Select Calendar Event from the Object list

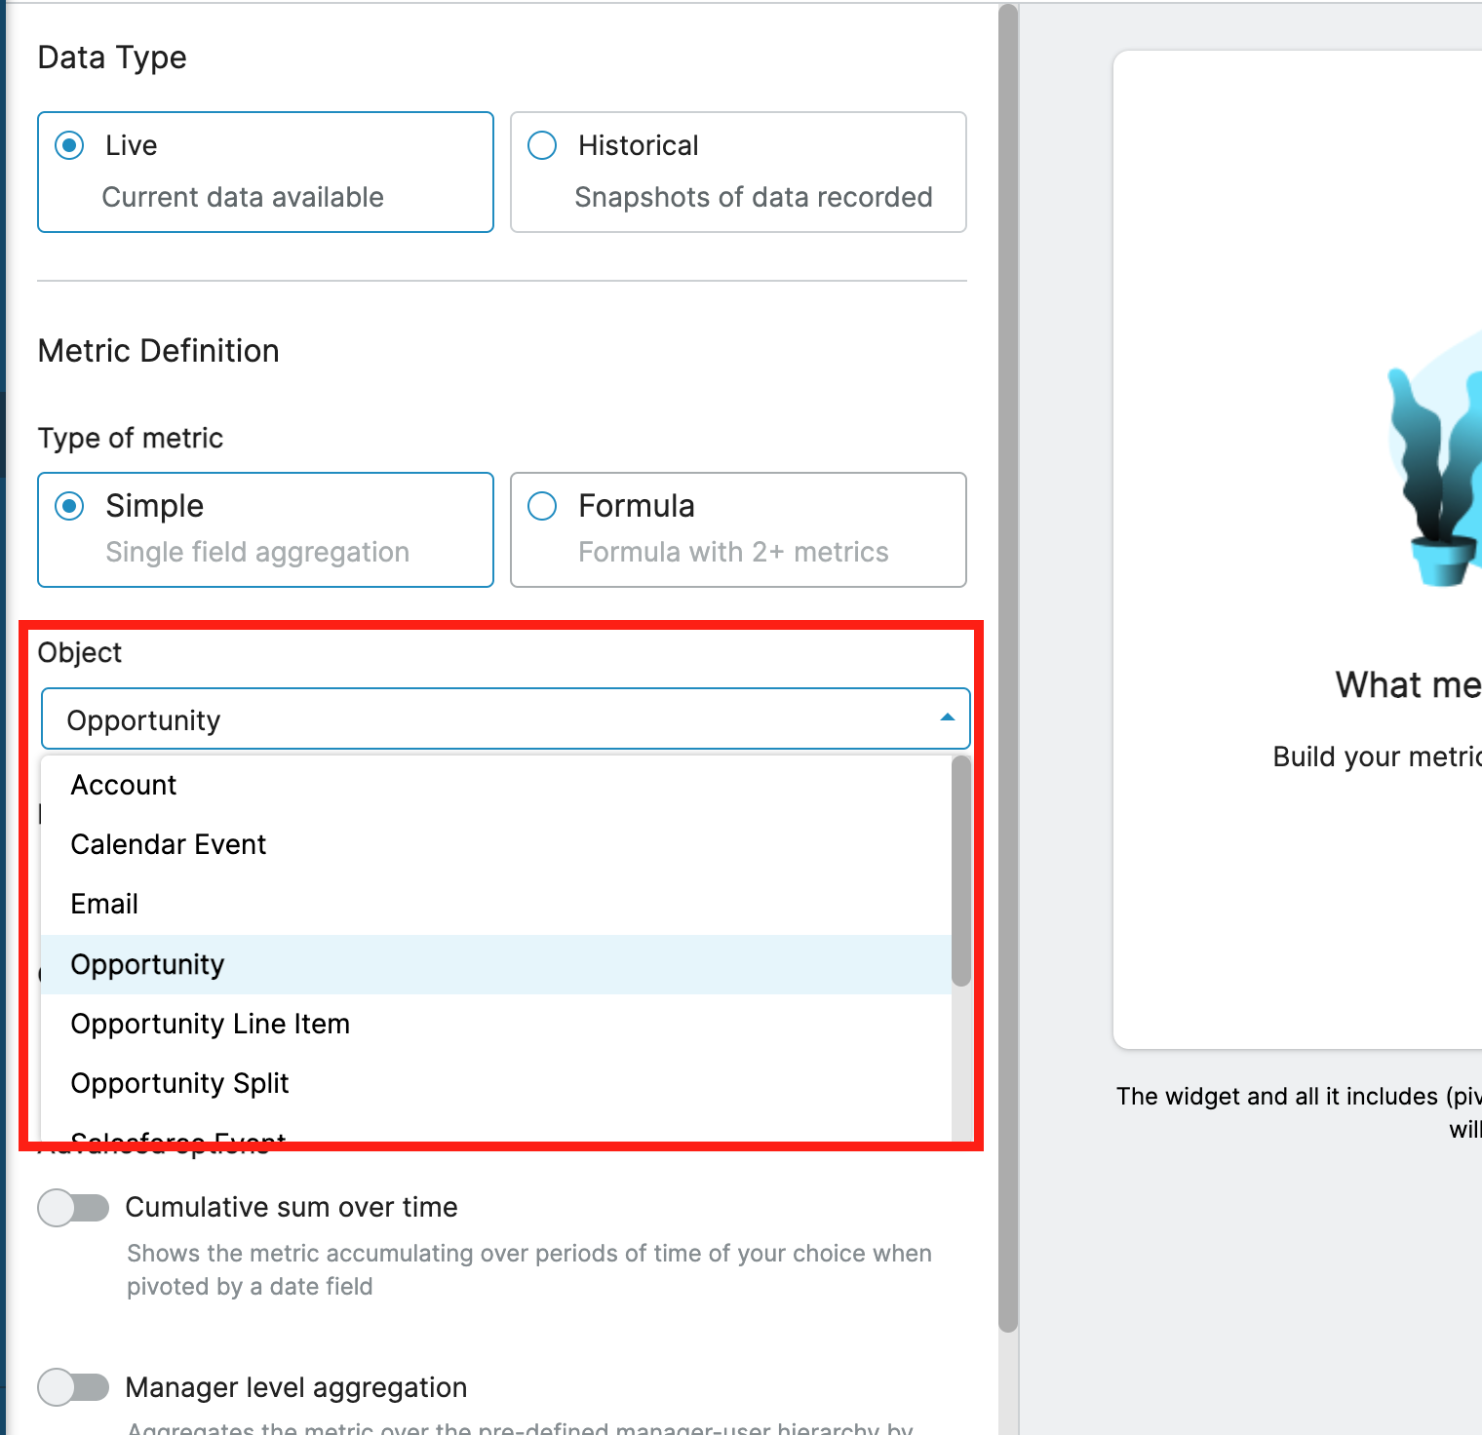tap(495, 844)
